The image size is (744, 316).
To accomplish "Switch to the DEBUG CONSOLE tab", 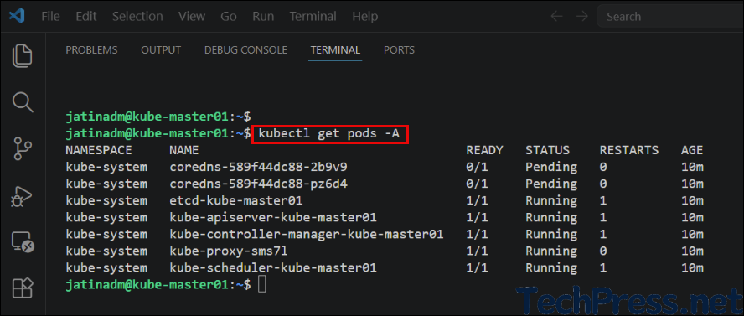I will (x=245, y=50).
